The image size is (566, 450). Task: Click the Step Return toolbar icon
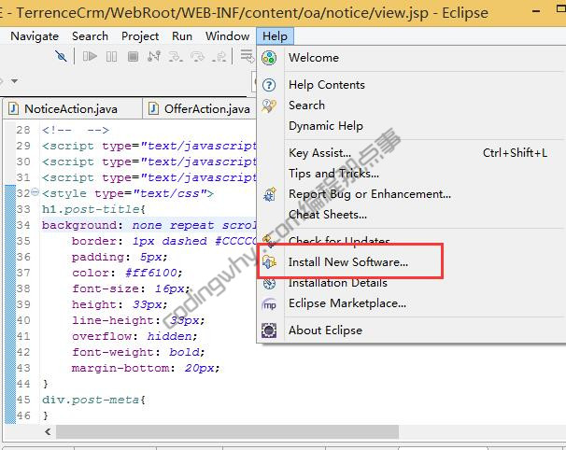tap(220, 57)
